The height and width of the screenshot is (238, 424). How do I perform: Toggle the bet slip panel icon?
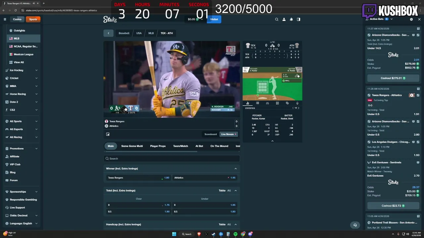(x=298, y=19)
